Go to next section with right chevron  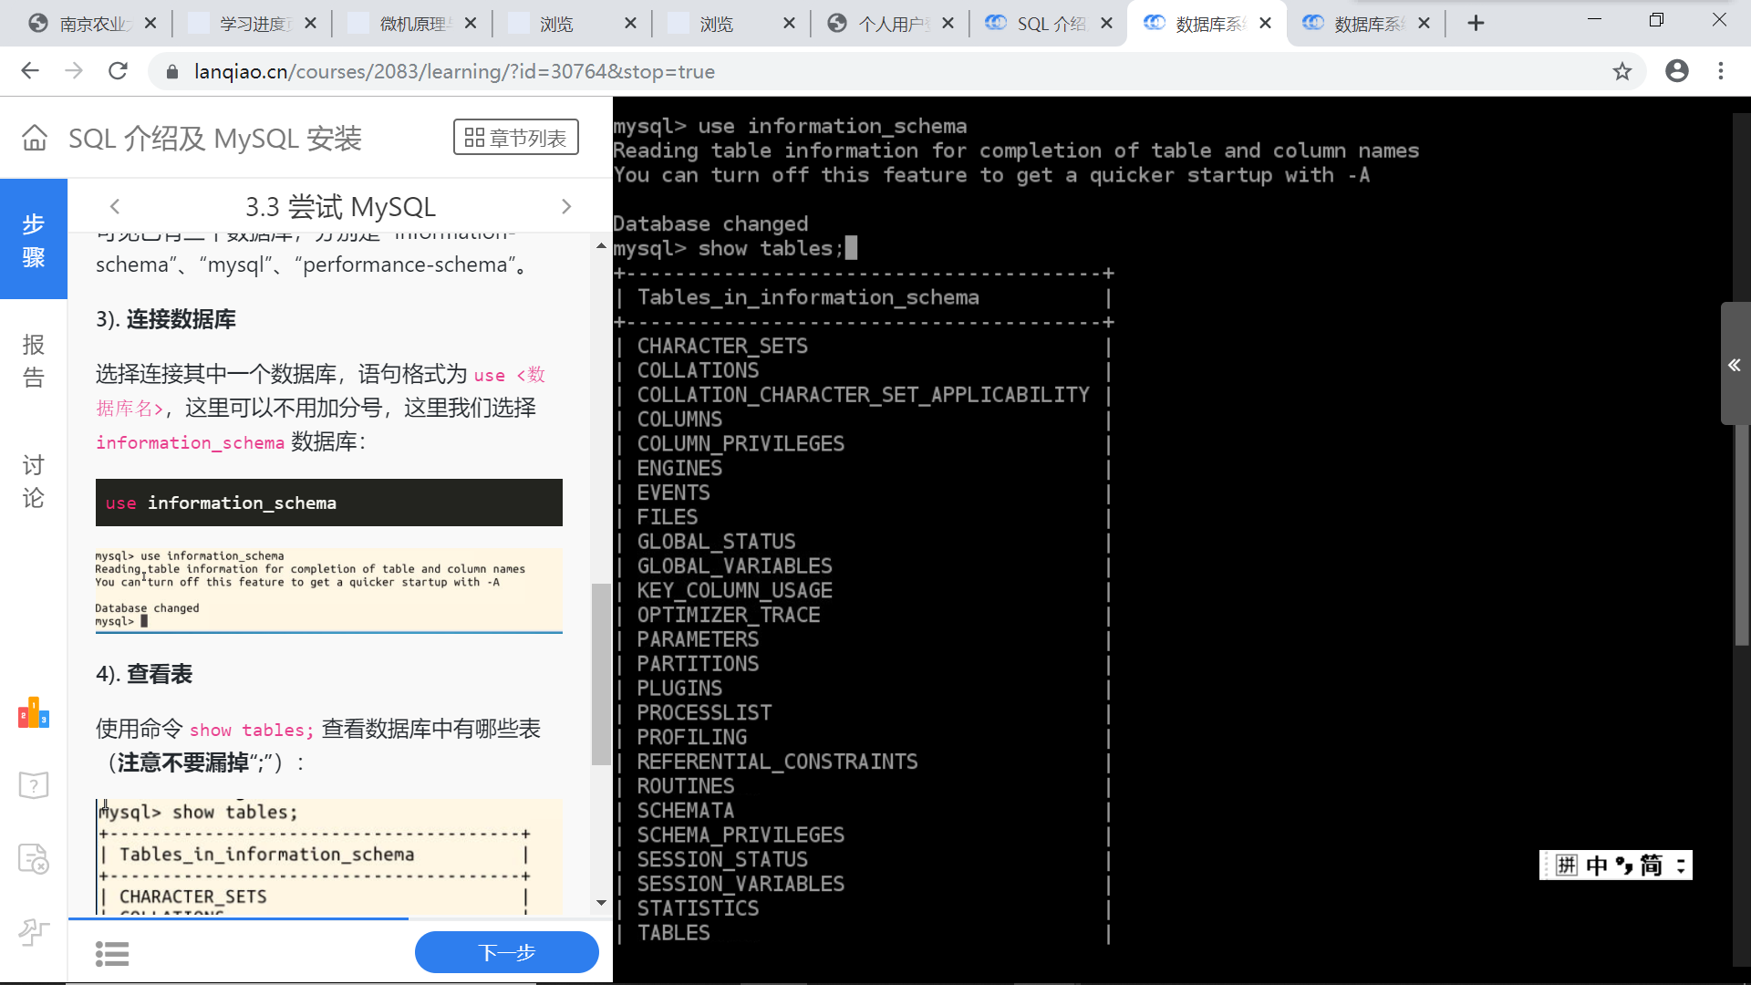pyautogui.click(x=565, y=207)
